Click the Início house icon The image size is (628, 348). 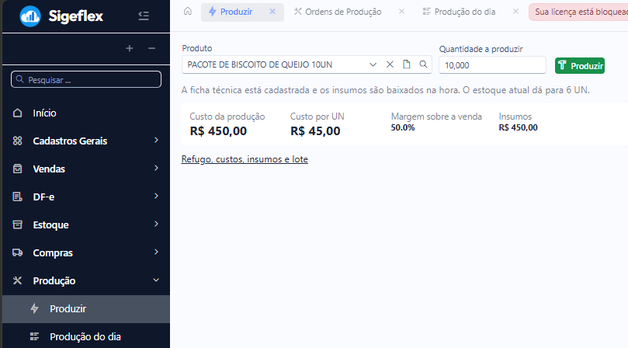click(17, 113)
